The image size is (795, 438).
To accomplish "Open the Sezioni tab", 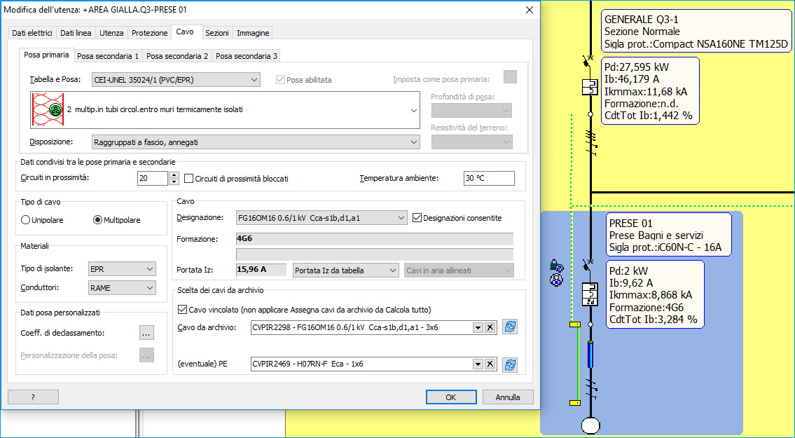I will [x=217, y=33].
